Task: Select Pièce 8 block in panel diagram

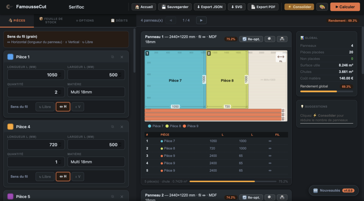Action: 227,80
